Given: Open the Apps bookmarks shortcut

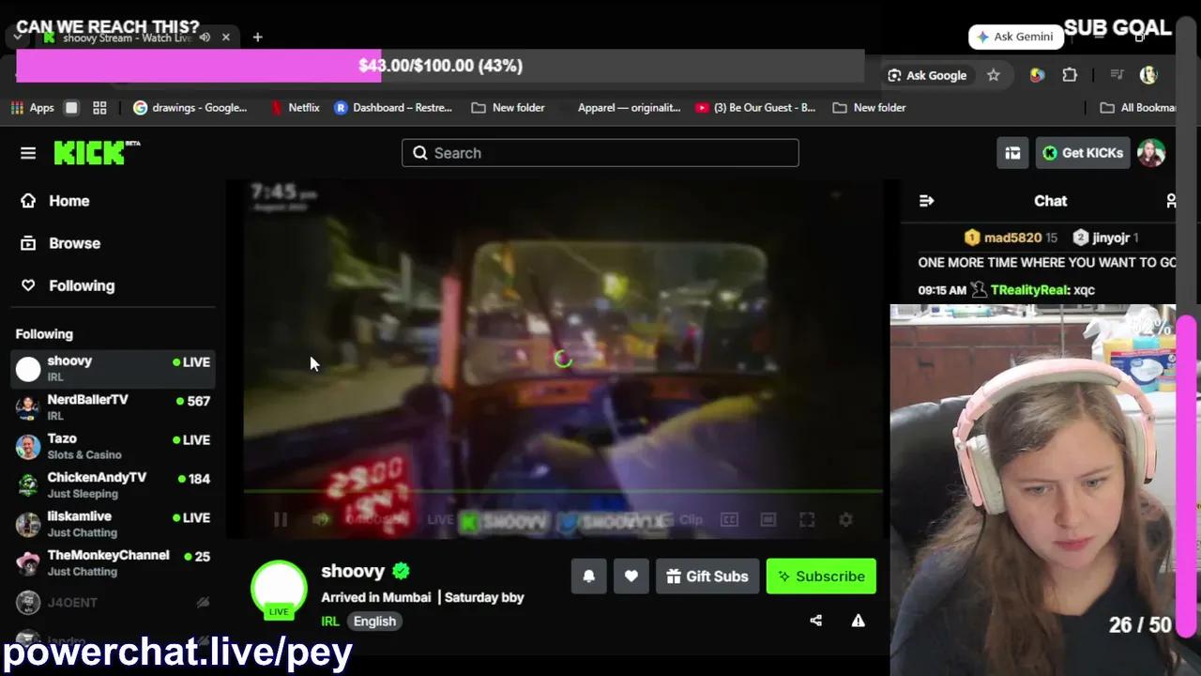Looking at the screenshot, I should (x=33, y=108).
